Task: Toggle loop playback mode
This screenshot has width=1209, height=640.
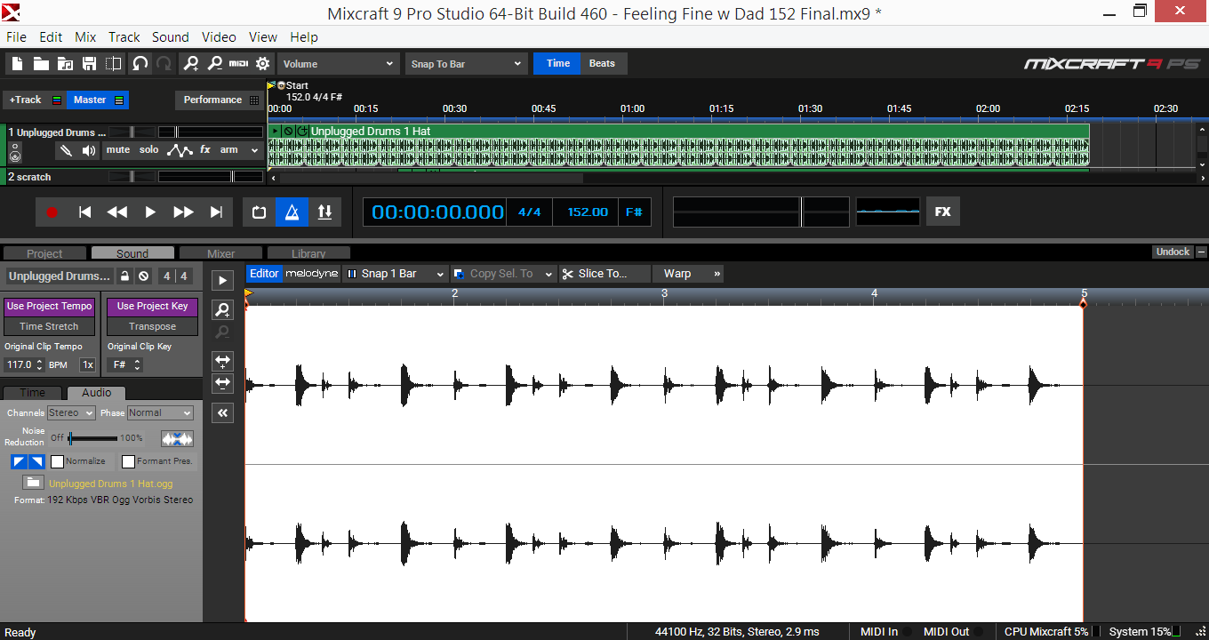Action: pos(259,212)
